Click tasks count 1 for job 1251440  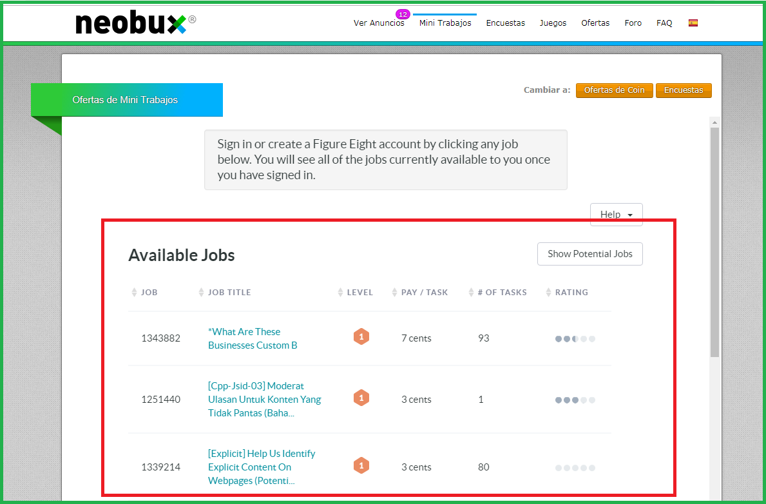(481, 400)
